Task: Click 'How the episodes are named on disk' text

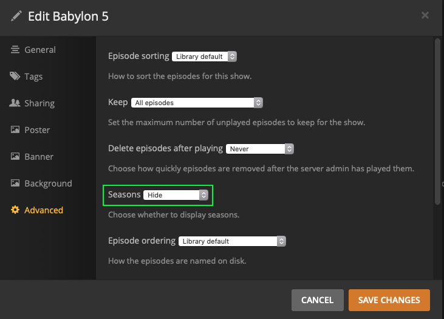Action: [177, 261]
